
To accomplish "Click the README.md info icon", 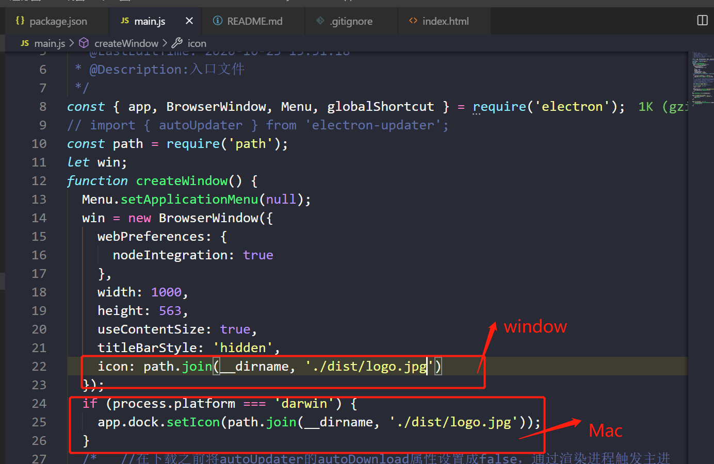I will [218, 21].
